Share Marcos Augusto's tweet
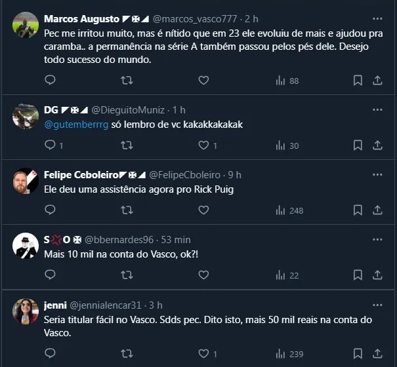 [x=377, y=80]
